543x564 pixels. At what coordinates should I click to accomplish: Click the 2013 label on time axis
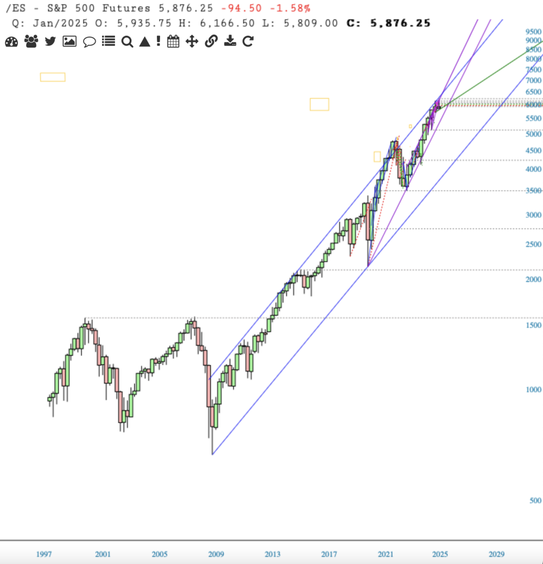(273, 554)
